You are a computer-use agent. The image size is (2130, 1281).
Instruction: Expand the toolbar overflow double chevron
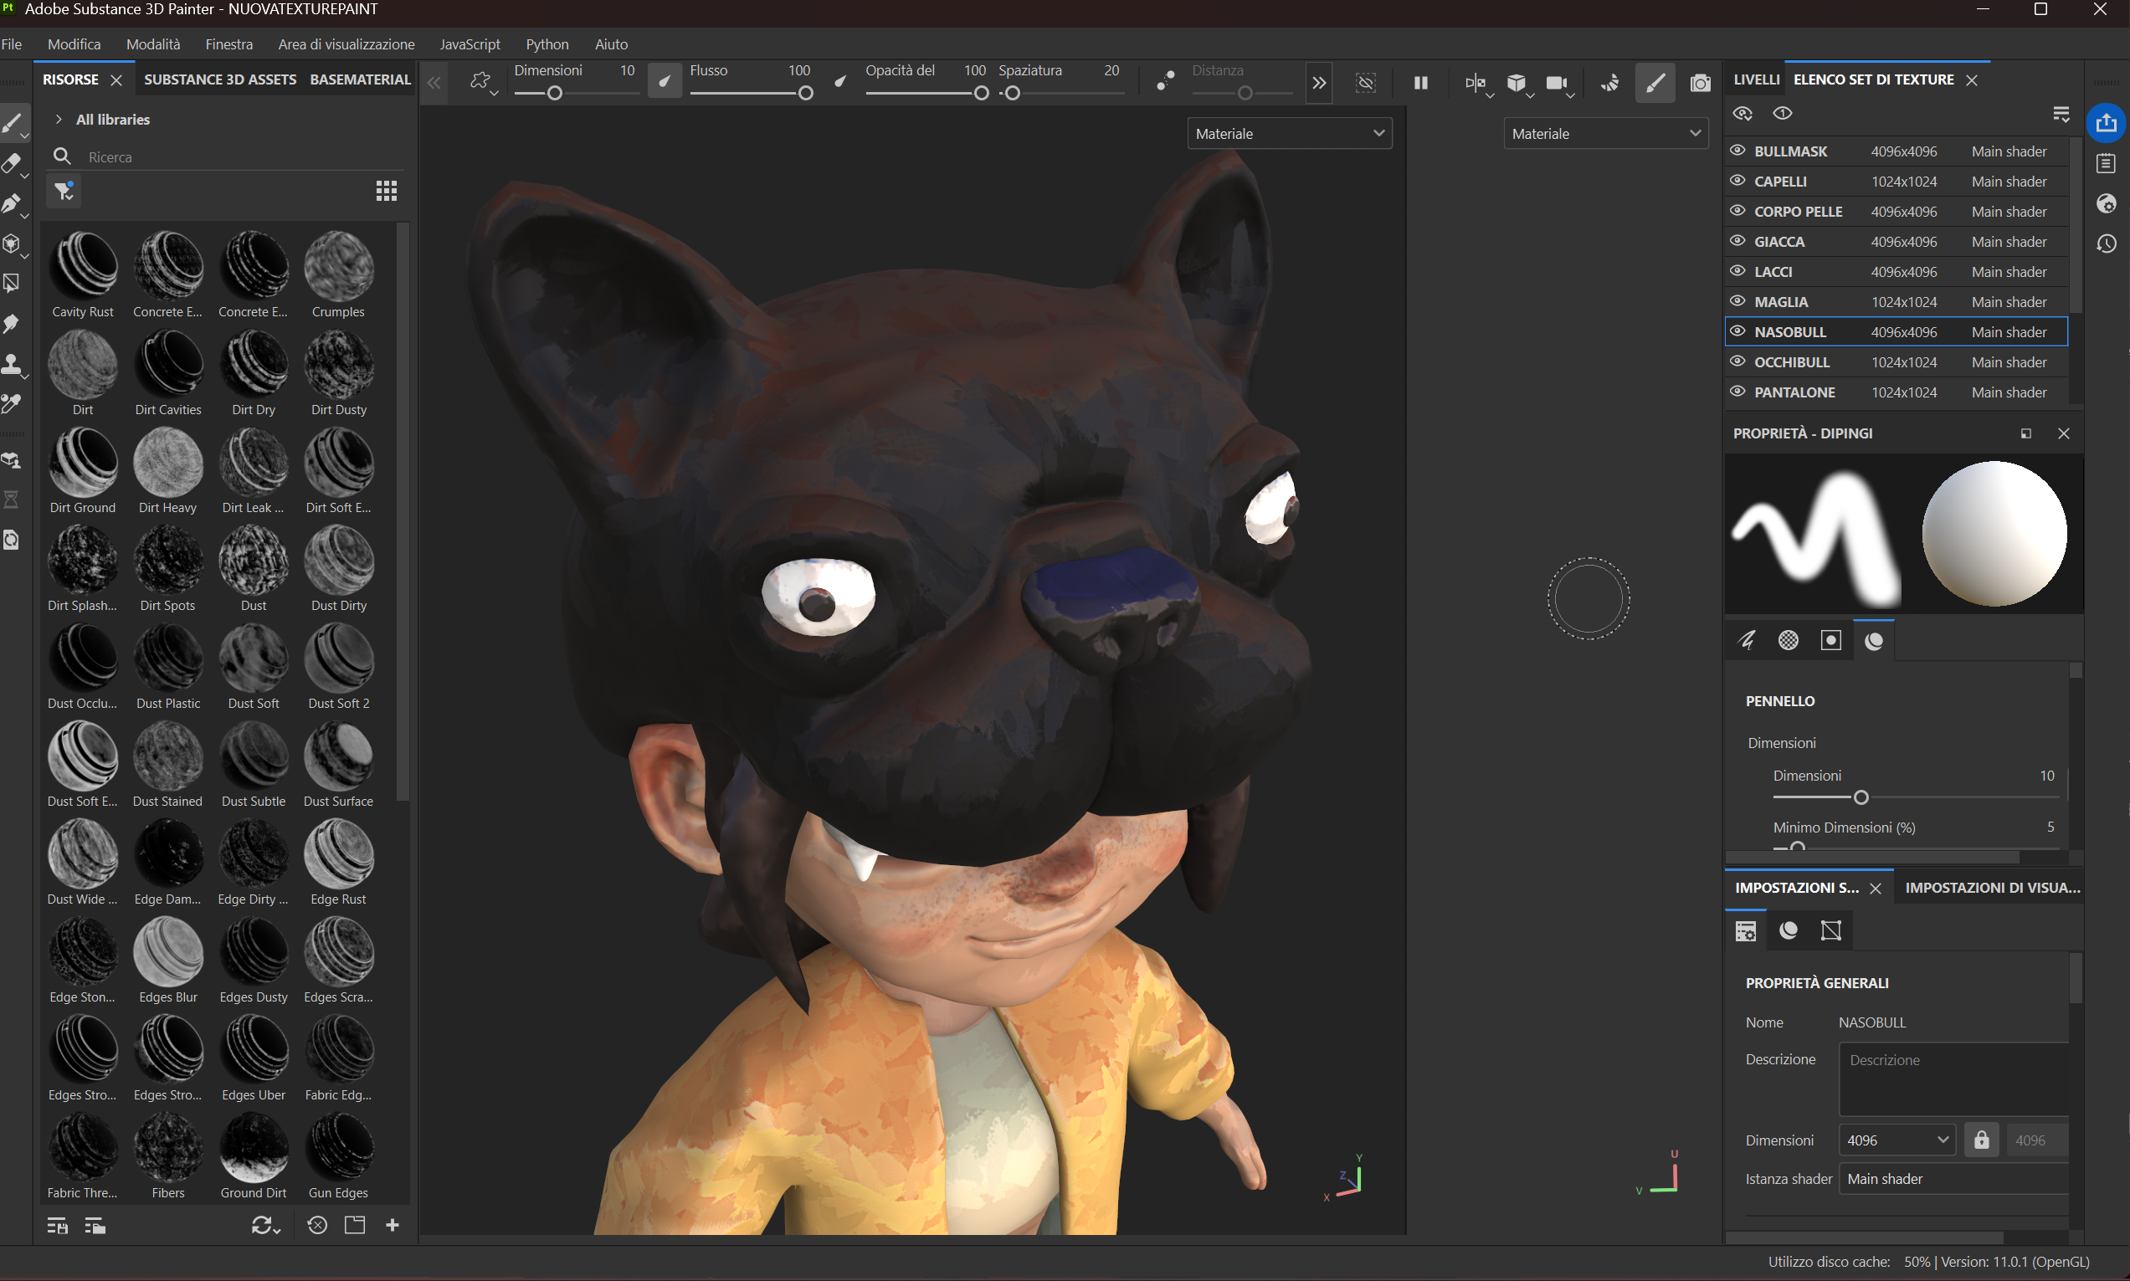coord(1318,83)
